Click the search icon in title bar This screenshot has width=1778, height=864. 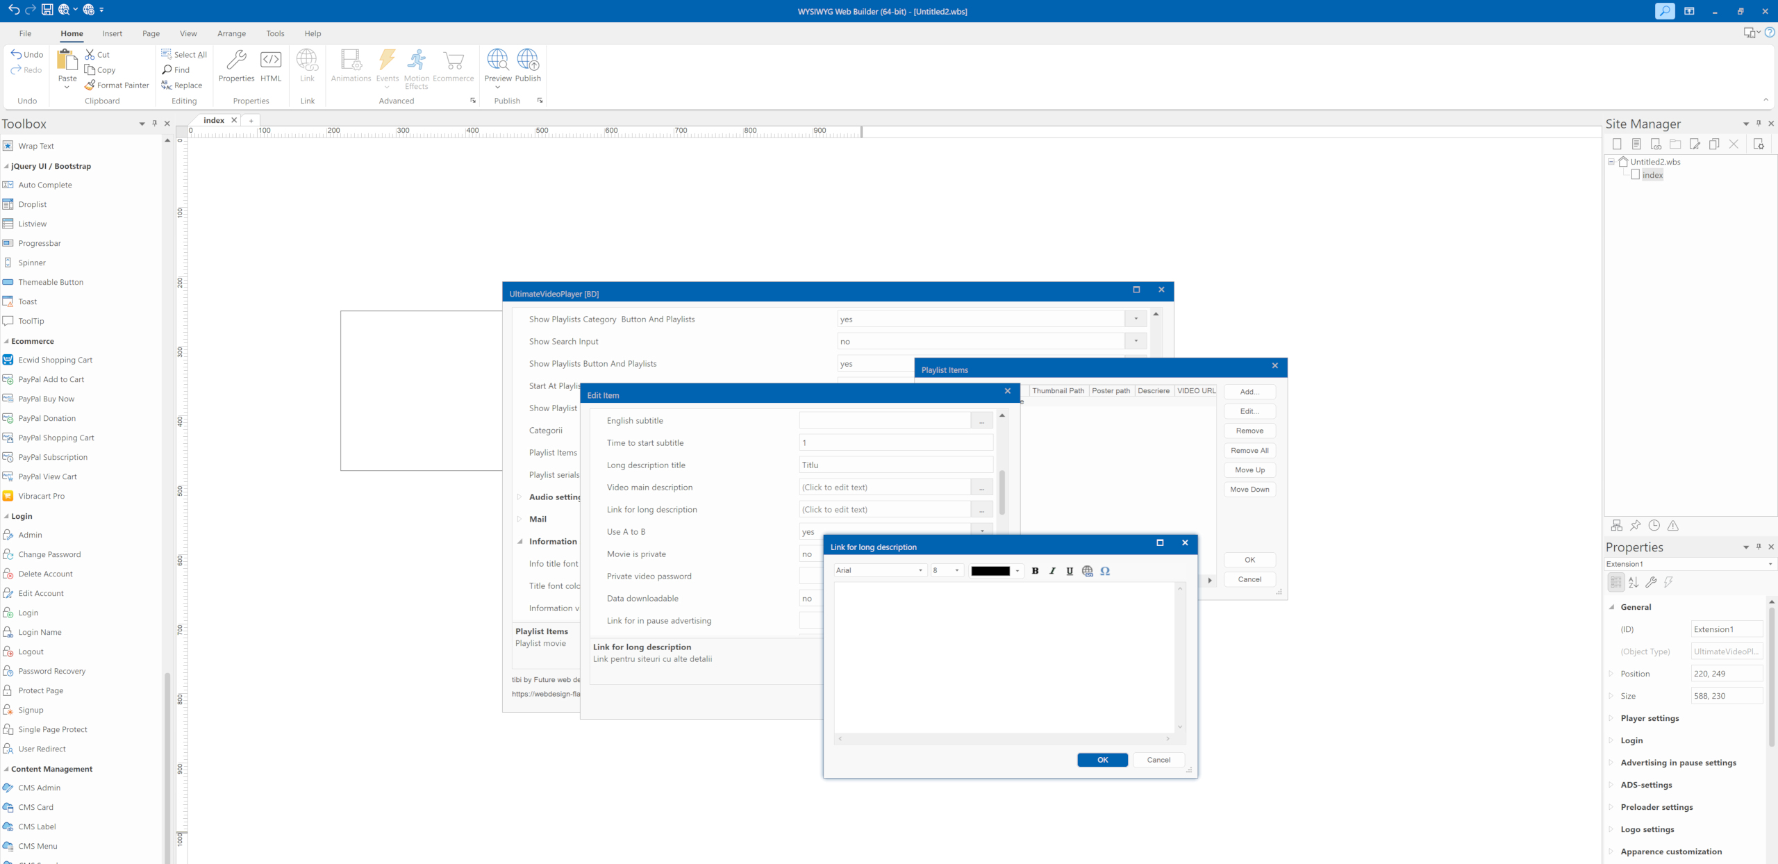click(x=1664, y=11)
